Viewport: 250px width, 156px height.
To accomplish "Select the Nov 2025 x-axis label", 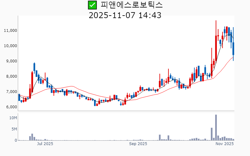I will [225, 144].
